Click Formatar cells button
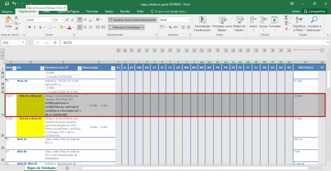The height and width of the screenshot is (171, 331). tap(275, 24)
